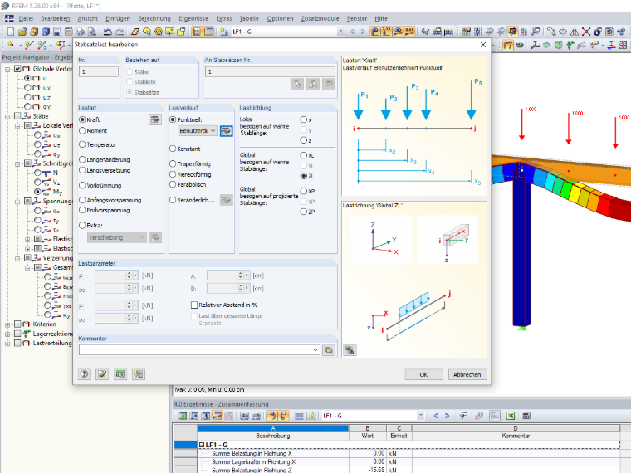
Task: Click the red cross-nodes icon in top toolbar
Action: click(x=586, y=32)
